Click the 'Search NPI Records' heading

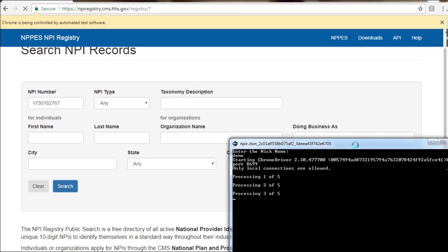(x=78, y=50)
